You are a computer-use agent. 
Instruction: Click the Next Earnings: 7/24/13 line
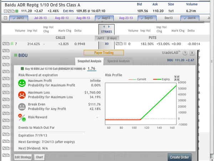point(46,142)
